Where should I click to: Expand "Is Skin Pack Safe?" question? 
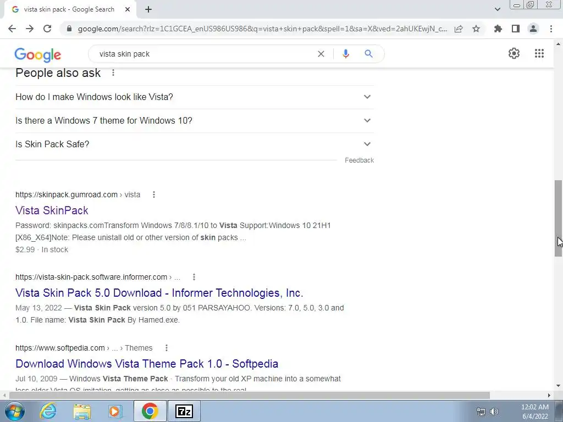coord(195,145)
